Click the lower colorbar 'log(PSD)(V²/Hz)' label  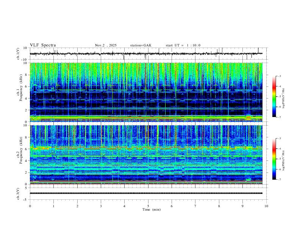(283, 160)
